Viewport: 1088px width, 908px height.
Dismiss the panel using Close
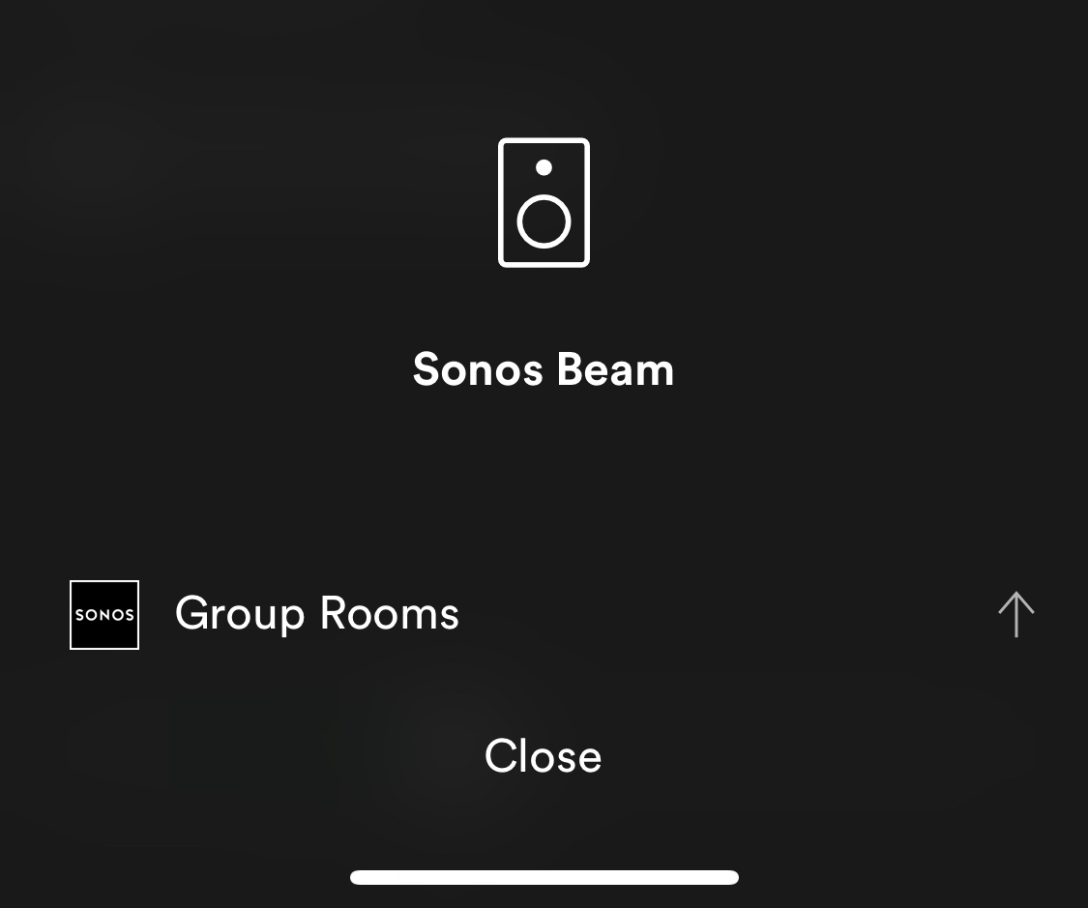(544, 756)
